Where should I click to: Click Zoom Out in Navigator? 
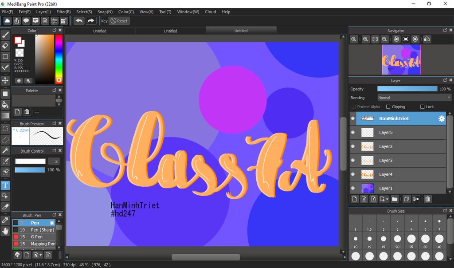pyautogui.click(x=384, y=39)
